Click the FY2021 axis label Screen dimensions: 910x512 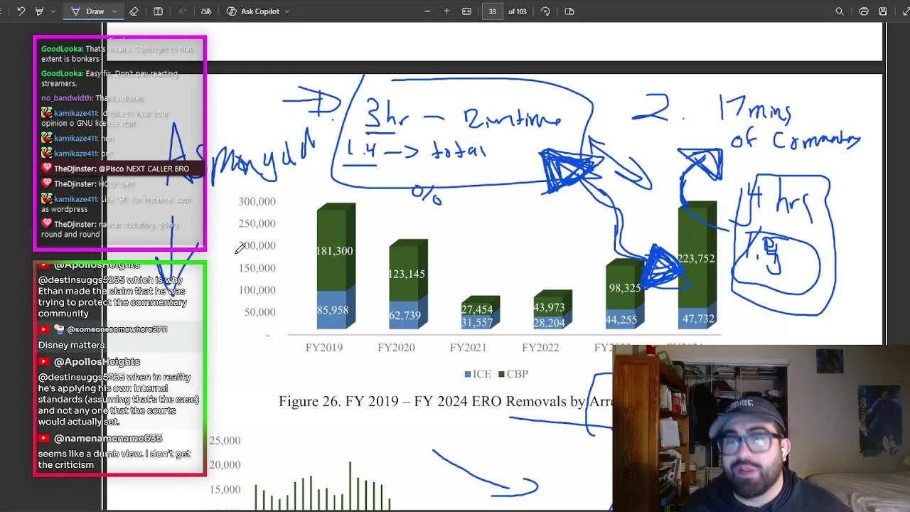[x=468, y=348]
